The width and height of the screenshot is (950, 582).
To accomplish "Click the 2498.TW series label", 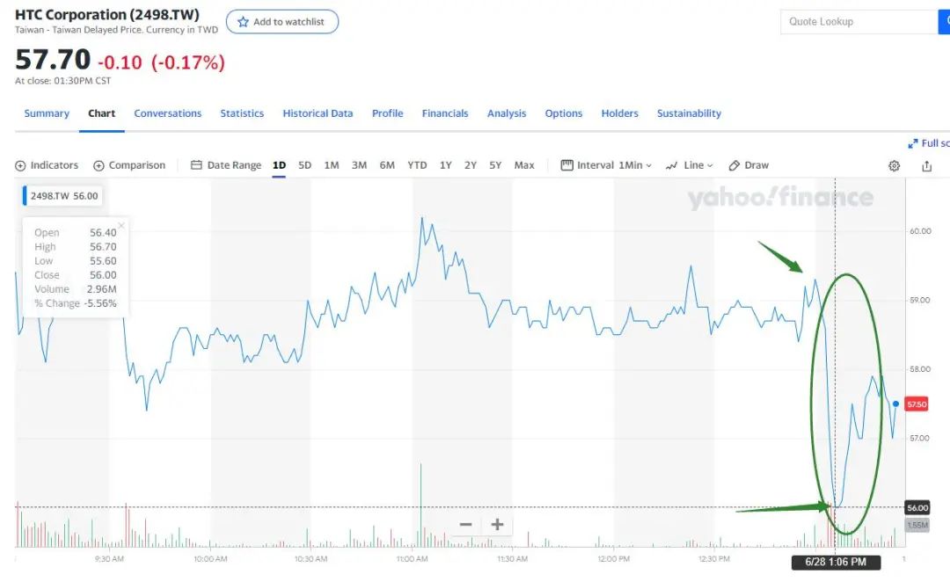I will click(62, 196).
